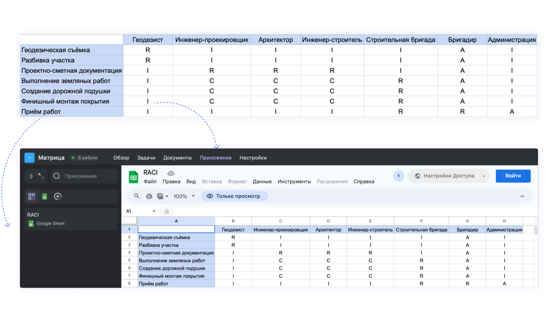Screen dimensions: 558x314
Task: Click the blue Войти button
Action: coord(513,176)
